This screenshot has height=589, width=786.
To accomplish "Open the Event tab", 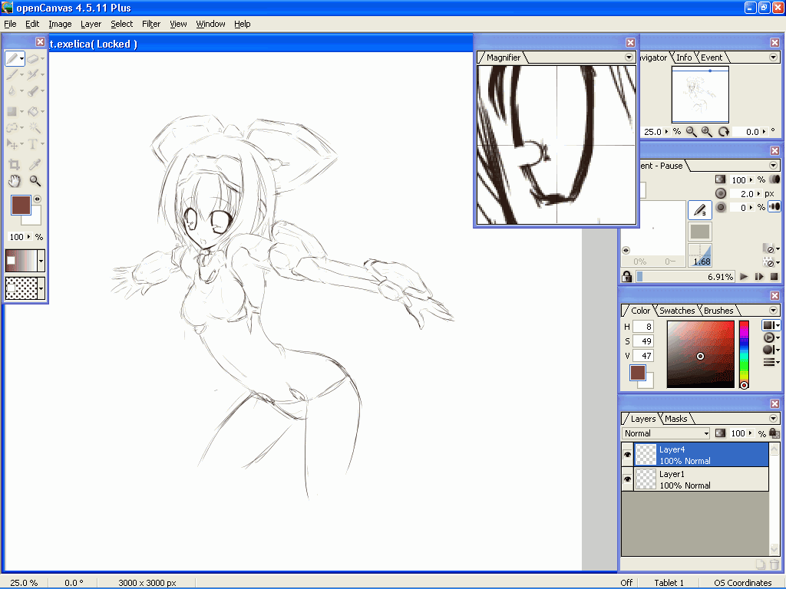I will coord(712,58).
